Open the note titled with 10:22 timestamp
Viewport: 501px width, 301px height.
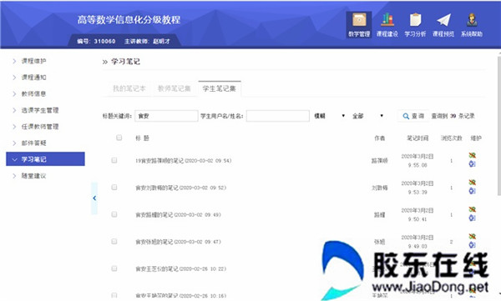(181, 269)
